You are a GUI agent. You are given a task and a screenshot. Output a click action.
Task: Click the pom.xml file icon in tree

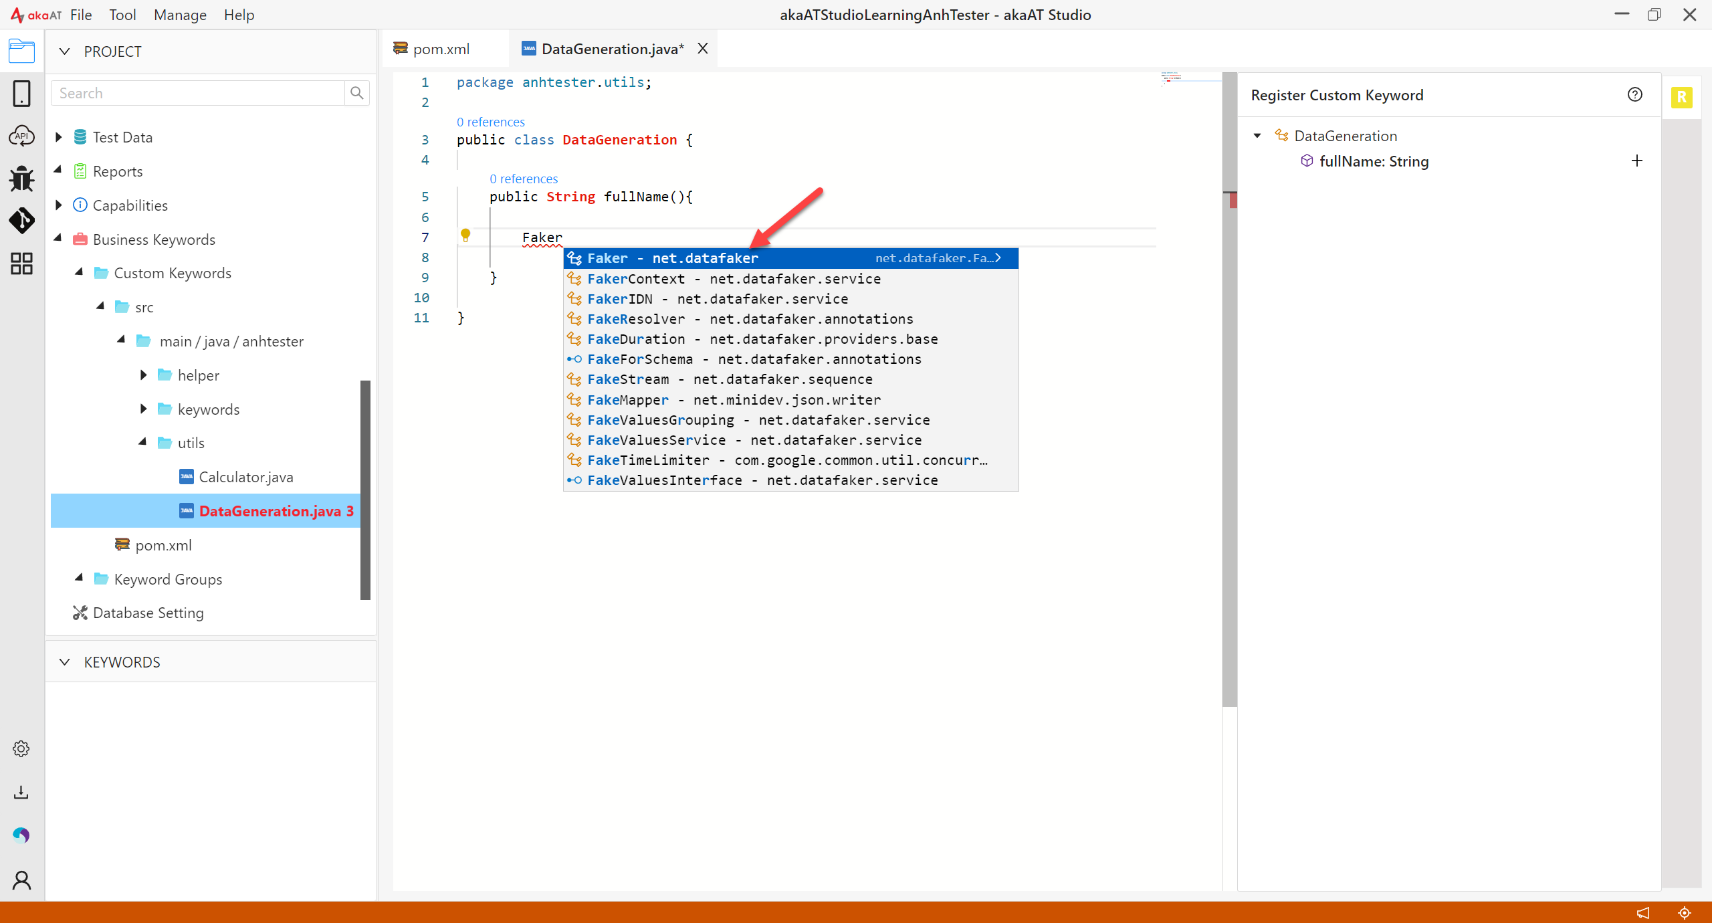(x=122, y=544)
